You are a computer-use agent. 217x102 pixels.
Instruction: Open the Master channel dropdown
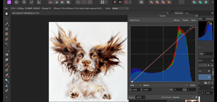[165, 85]
